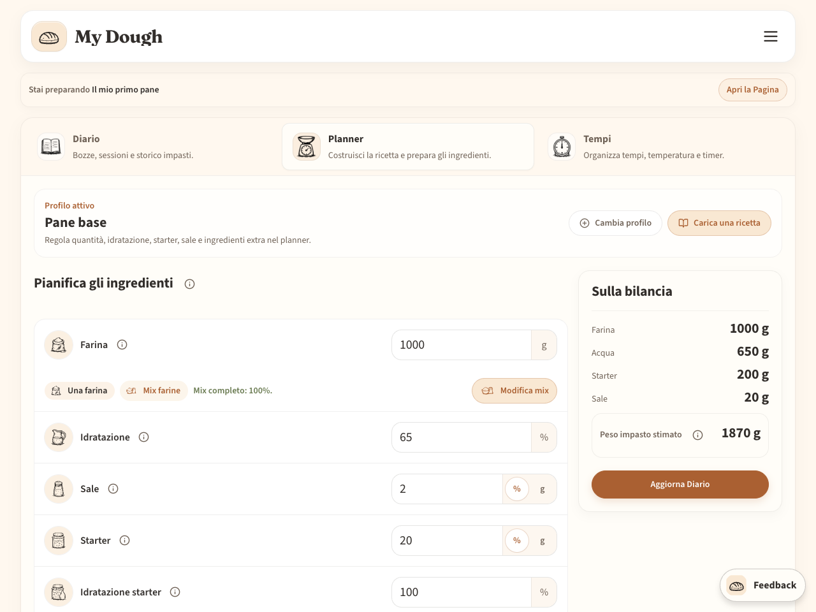Click the Tempi stopwatch icon
The width and height of the screenshot is (816, 612).
pos(562,147)
